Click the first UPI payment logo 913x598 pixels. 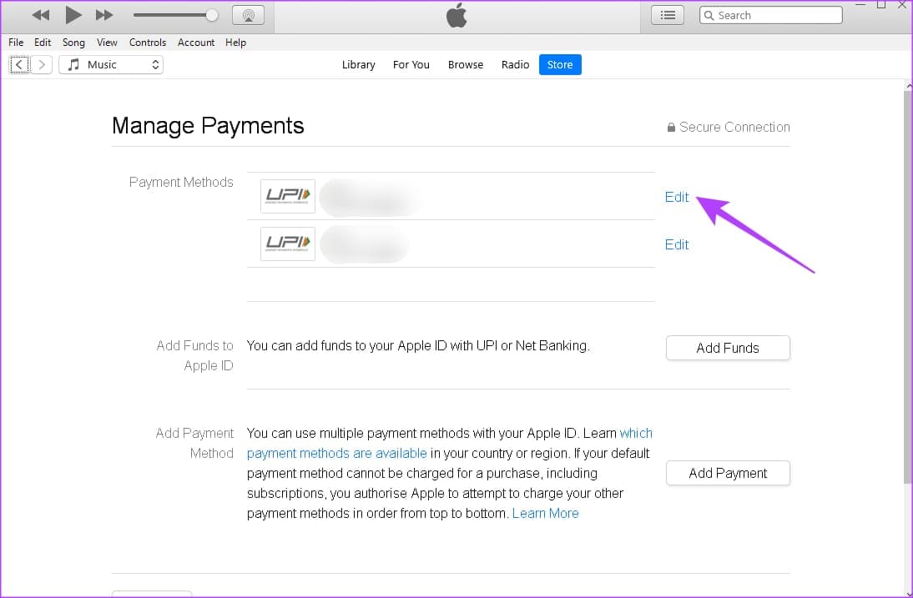click(288, 197)
